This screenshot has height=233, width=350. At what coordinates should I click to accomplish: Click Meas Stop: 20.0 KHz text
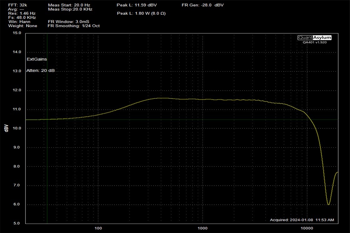70,9
